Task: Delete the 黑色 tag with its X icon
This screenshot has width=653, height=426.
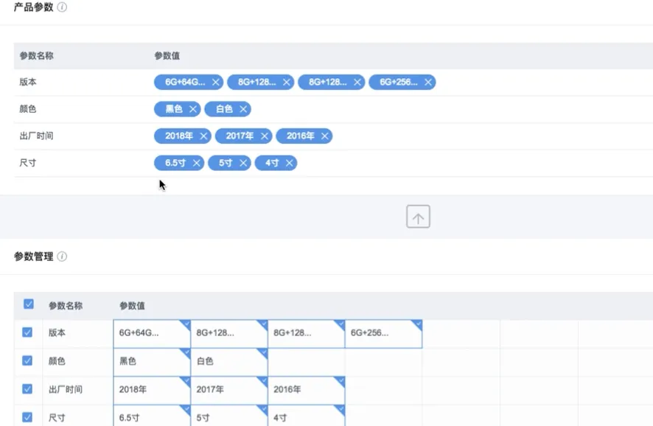Action: click(193, 109)
